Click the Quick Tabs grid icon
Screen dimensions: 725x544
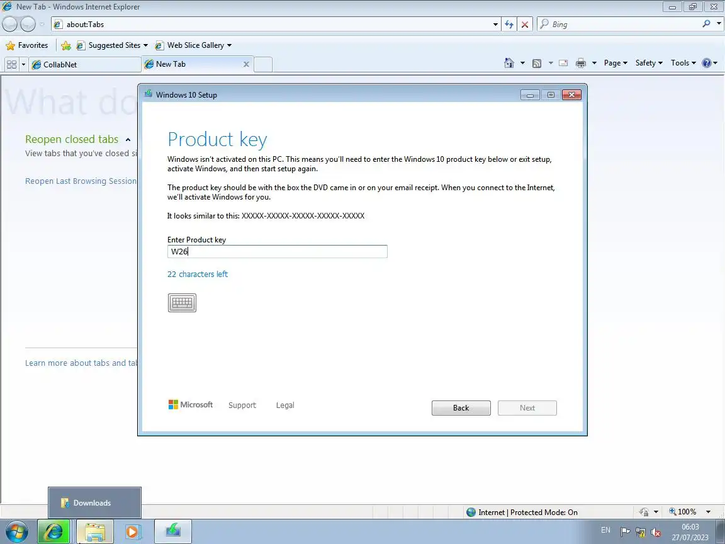click(11, 64)
